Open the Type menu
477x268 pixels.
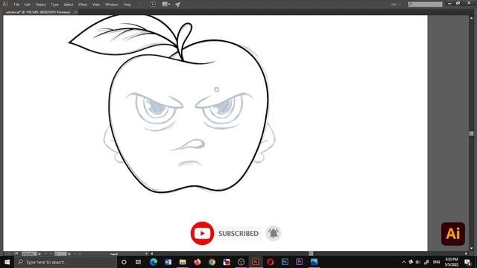point(54,4)
